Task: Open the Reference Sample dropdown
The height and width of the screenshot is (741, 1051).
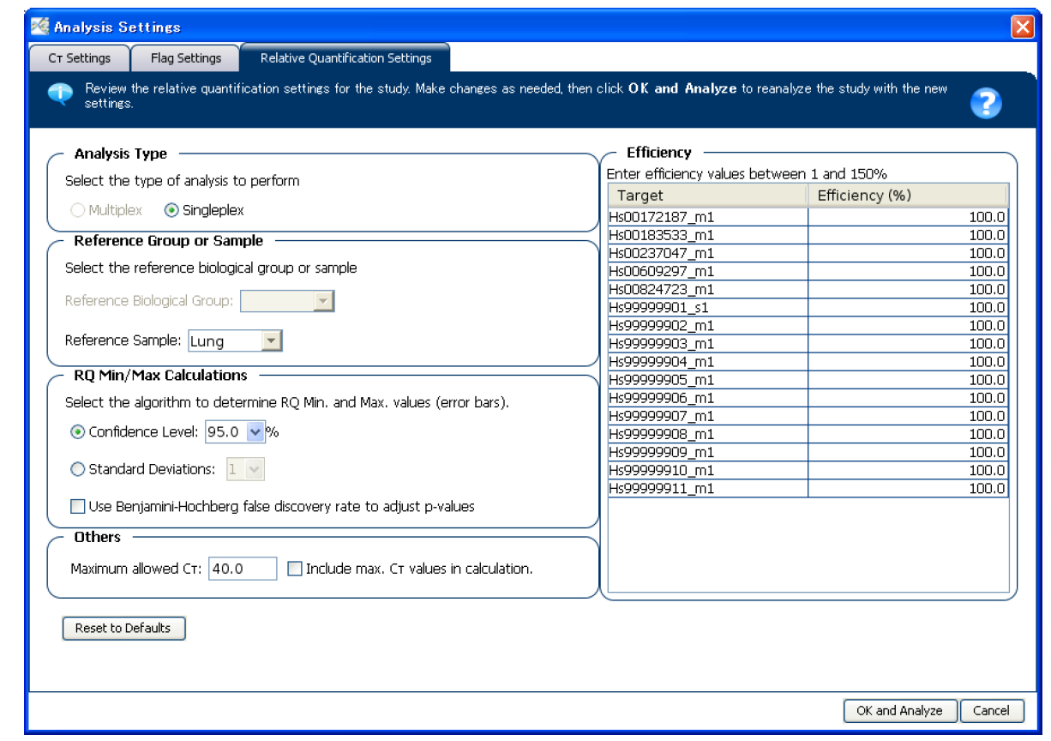Action: pyautogui.click(x=271, y=341)
